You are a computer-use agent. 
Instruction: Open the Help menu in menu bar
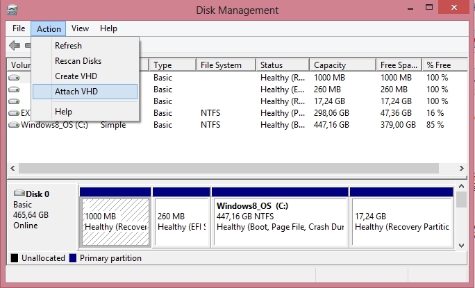pyautogui.click(x=108, y=28)
